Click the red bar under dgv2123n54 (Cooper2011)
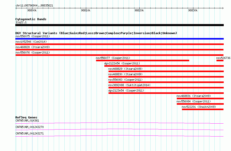 coord(166,93)
